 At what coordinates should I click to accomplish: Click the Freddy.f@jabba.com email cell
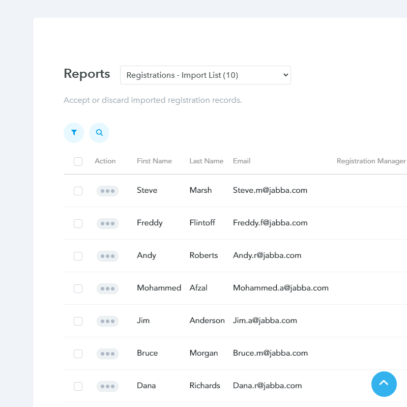[270, 223]
